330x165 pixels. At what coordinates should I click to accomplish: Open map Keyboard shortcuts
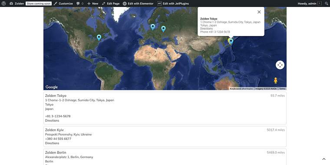tap(241, 89)
